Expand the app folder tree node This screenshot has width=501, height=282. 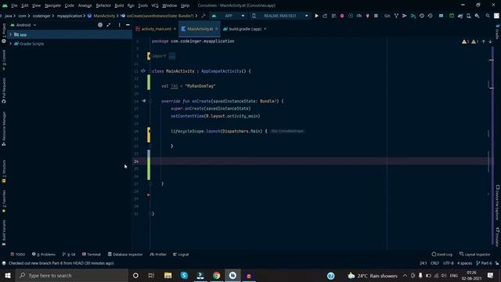(10, 34)
